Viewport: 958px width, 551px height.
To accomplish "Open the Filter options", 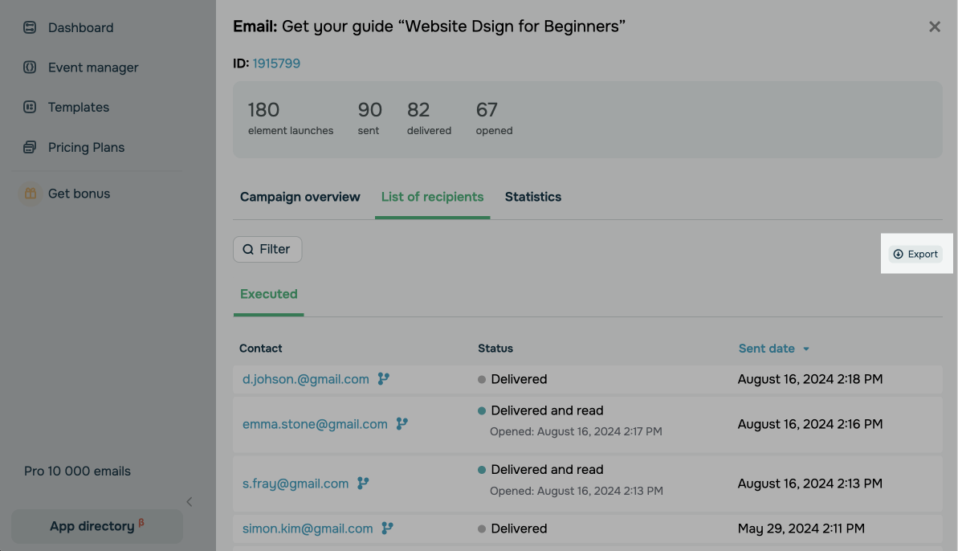I will point(267,250).
